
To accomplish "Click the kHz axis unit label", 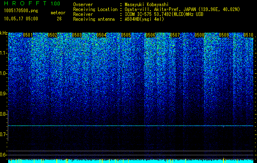I will [x=4, y=33].
